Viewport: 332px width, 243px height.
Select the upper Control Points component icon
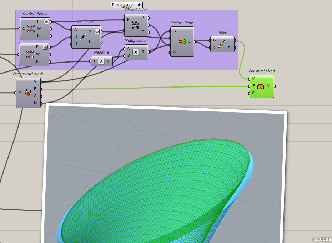click(x=30, y=29)
